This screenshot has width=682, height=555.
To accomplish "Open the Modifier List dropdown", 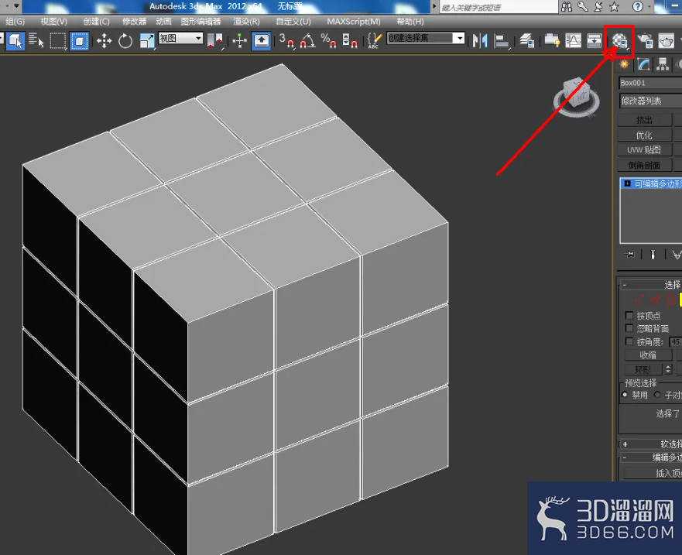I will tap(650, 101).
